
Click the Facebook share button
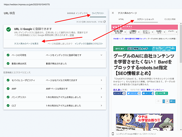120,93
